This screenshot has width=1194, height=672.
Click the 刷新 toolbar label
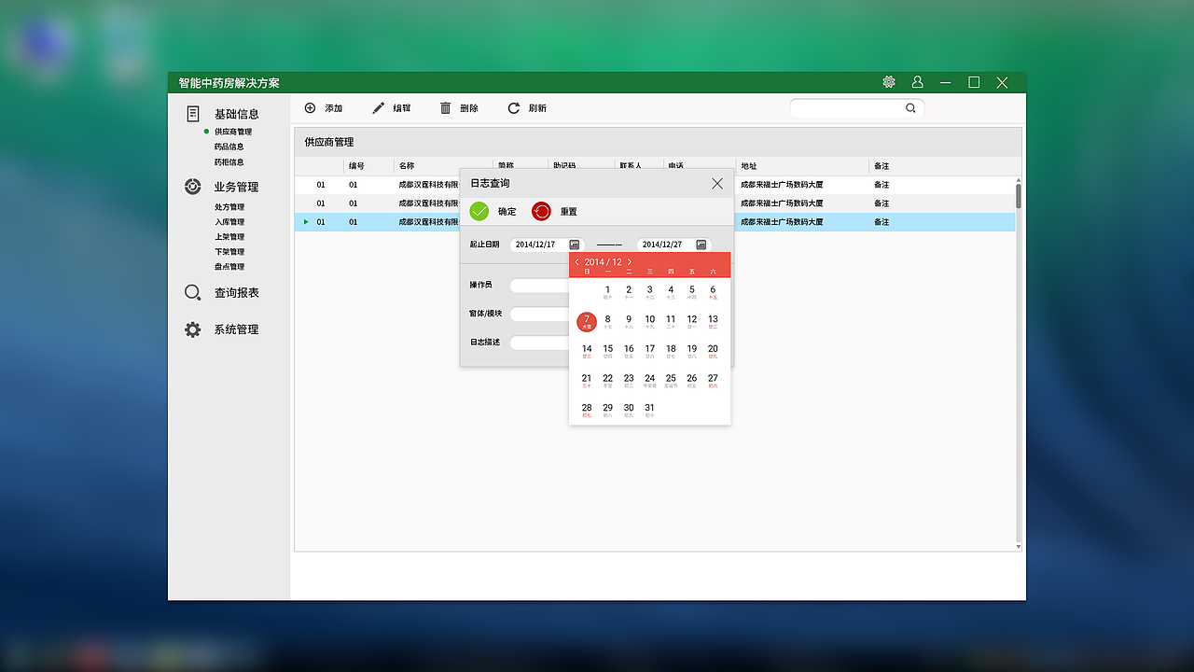[537, 108]
